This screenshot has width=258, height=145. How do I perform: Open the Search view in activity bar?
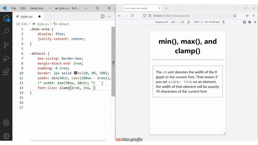click(6, 31)
